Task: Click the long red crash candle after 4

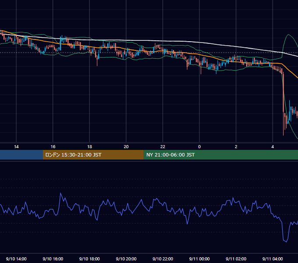Action: (284, 103)
